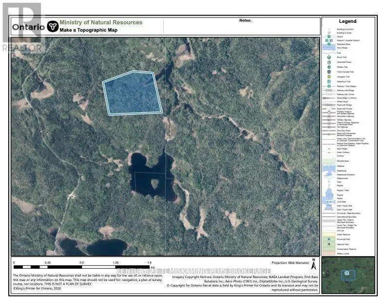The image size is (386, 298).
Task: Click the Conservation Reserve green swatch
Action: pos(329,249)
